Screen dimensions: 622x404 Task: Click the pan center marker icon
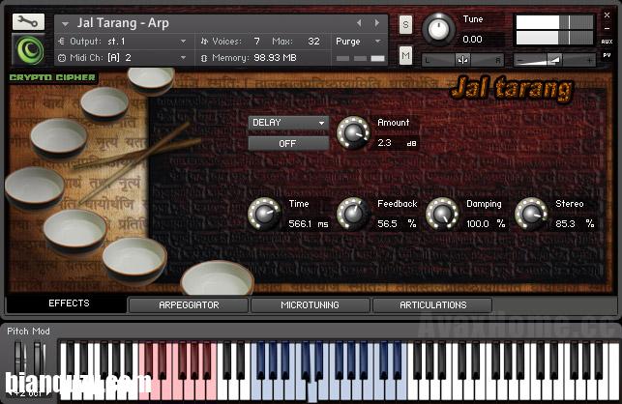coord(462,60)
